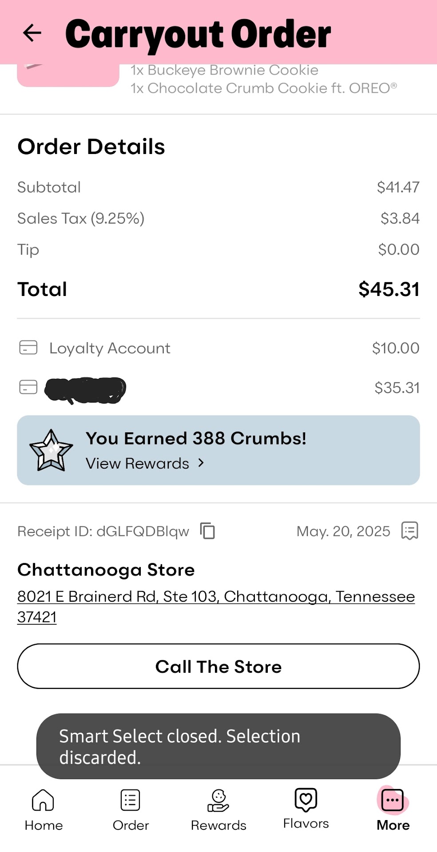Open the Order tab
The height and width of the screenshot is (852, 437).
[131, 809]
